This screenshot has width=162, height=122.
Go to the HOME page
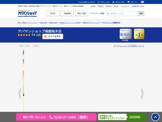click(53, 13)
